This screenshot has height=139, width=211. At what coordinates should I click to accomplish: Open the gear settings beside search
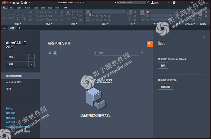[x=142, y=53]
